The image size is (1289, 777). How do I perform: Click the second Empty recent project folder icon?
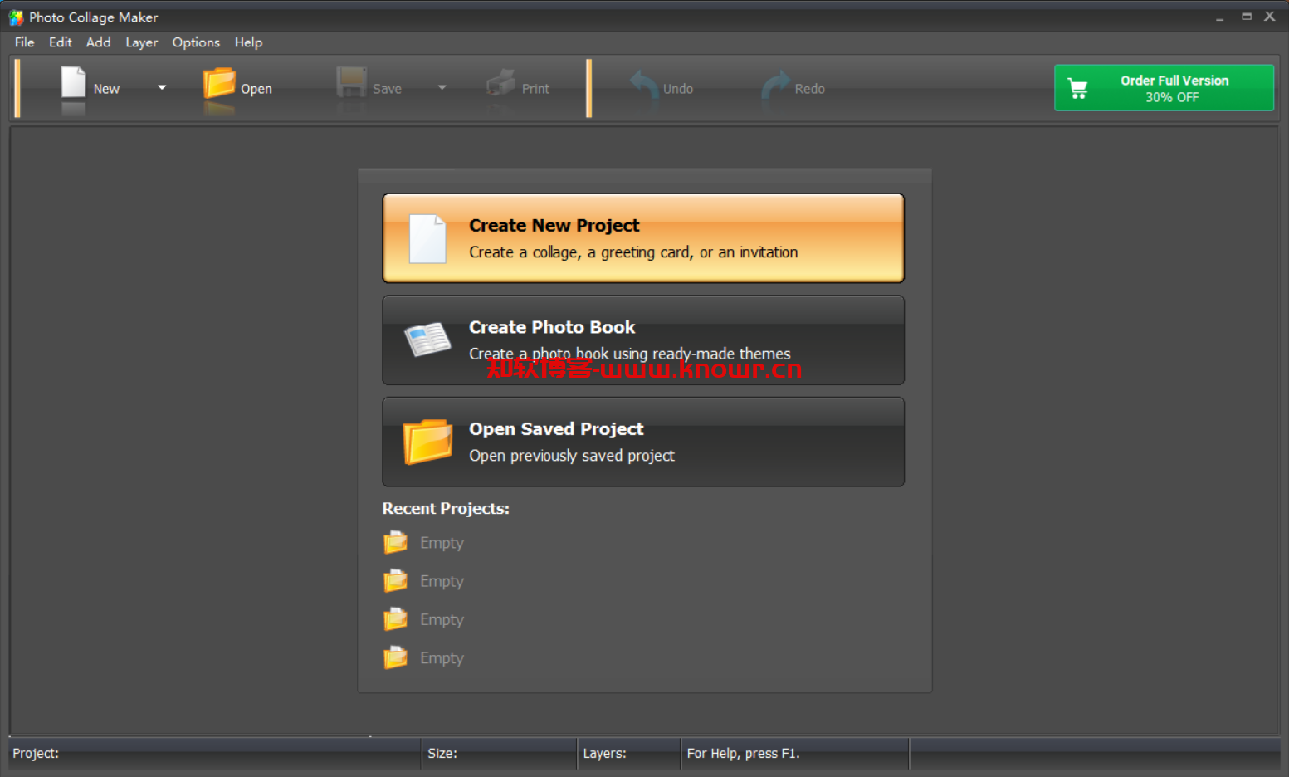click(395, 581)
